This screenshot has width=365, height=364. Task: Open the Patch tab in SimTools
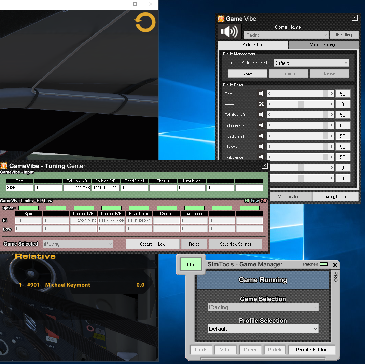coord(275,350)
